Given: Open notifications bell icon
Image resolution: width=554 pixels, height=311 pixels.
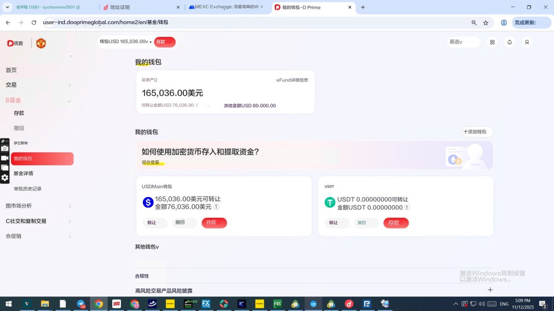Looking at the screenshot, I should [509, 43].
